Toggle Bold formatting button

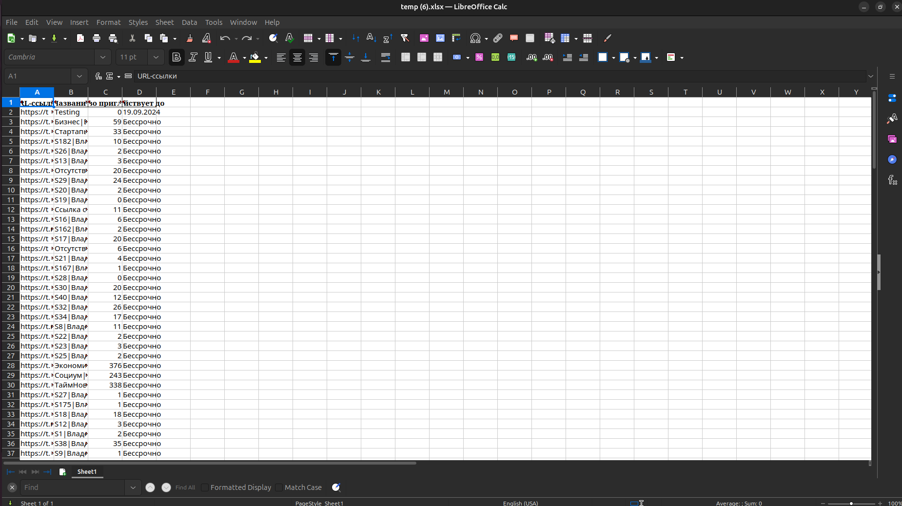pos(176,58)
